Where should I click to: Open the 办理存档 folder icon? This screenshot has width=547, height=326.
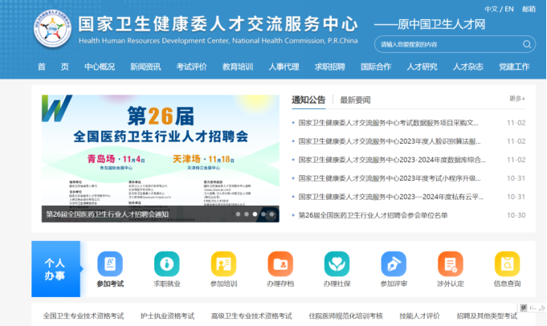click(x=280, y=264)
